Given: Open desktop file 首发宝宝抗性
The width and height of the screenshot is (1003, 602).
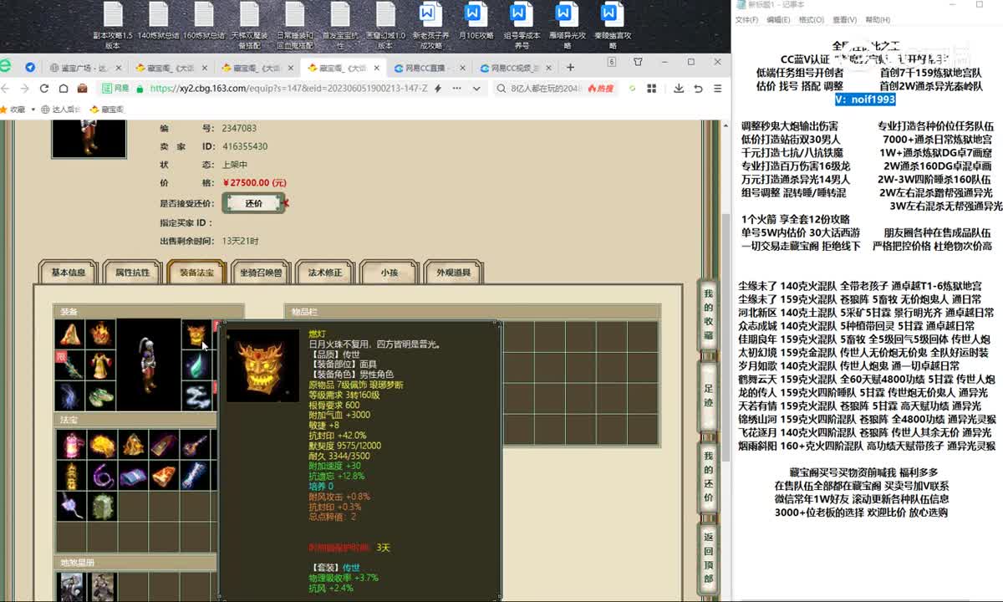Looking at the screenshot, I should [x=339, y=25].
